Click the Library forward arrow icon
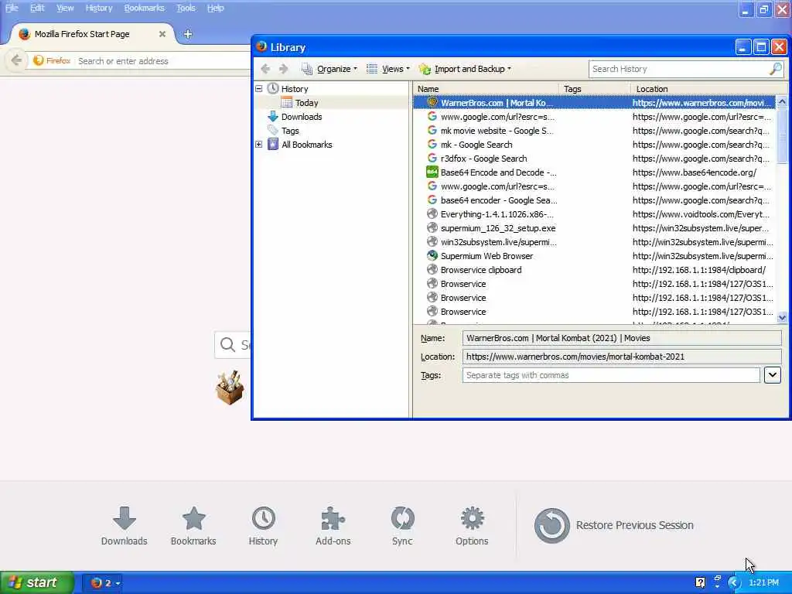Screen dimensions: 792x594 283,69
